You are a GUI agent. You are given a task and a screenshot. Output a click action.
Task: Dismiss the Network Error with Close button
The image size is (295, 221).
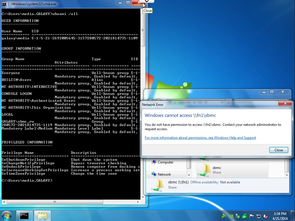tap(278, 150)
